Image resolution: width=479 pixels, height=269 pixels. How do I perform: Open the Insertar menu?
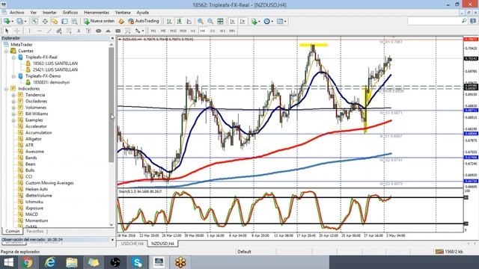49,13
